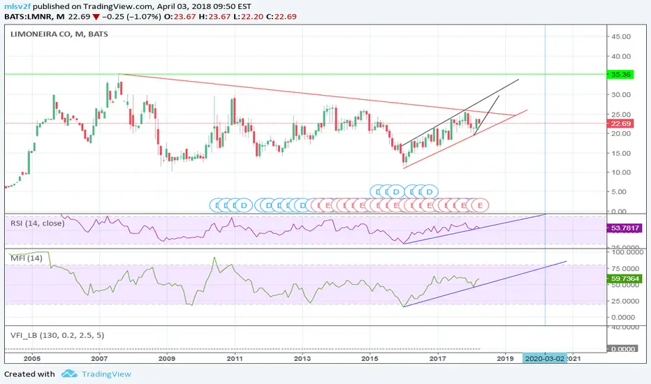Select the last red E earnings marker
This screenshot has width=651, height=384.
click(x=481, y=205)
